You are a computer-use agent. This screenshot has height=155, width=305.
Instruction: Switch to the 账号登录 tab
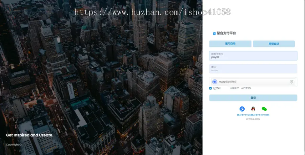(230, 44)
